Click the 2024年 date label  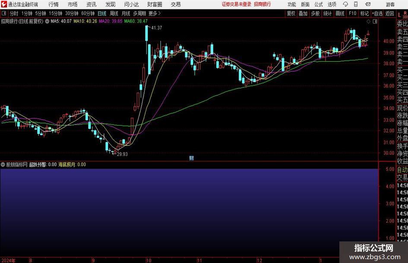(x=8, y=260)
